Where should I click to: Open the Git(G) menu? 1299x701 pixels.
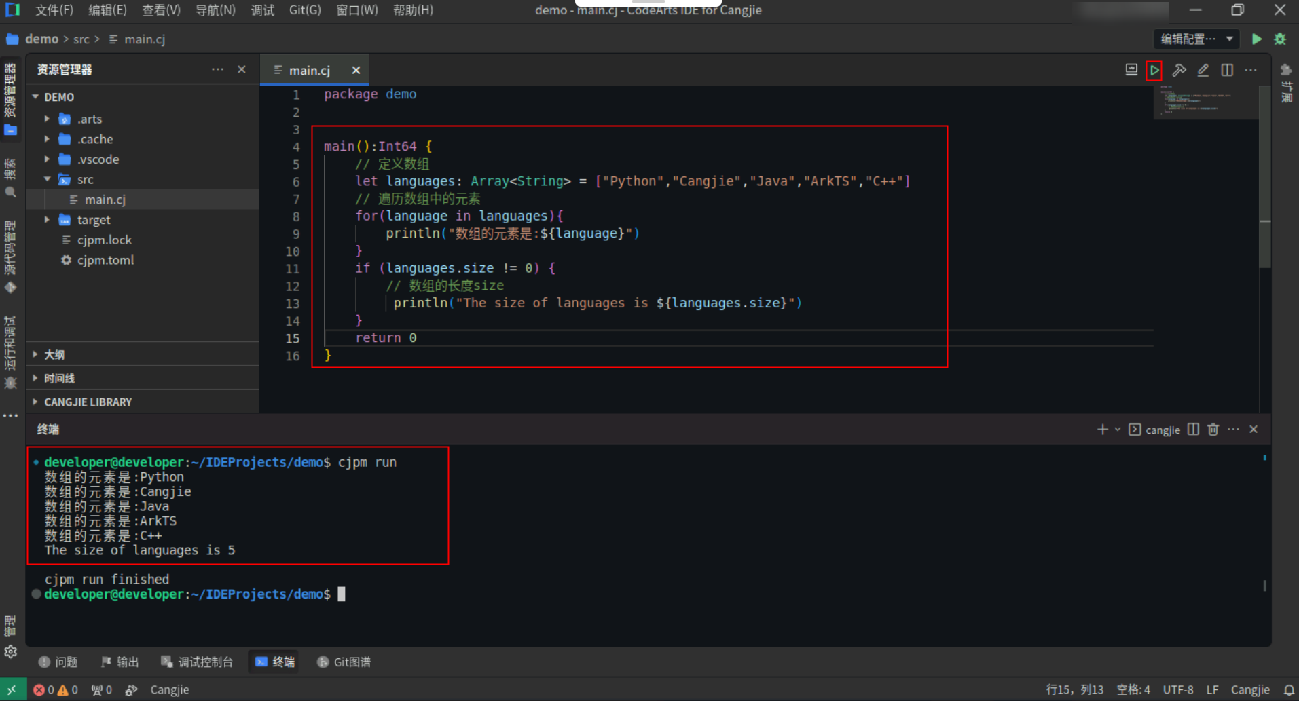[305, 10]
